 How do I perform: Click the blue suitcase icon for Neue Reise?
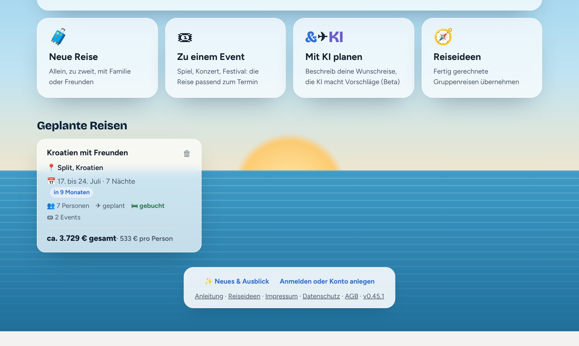[58, 36]
